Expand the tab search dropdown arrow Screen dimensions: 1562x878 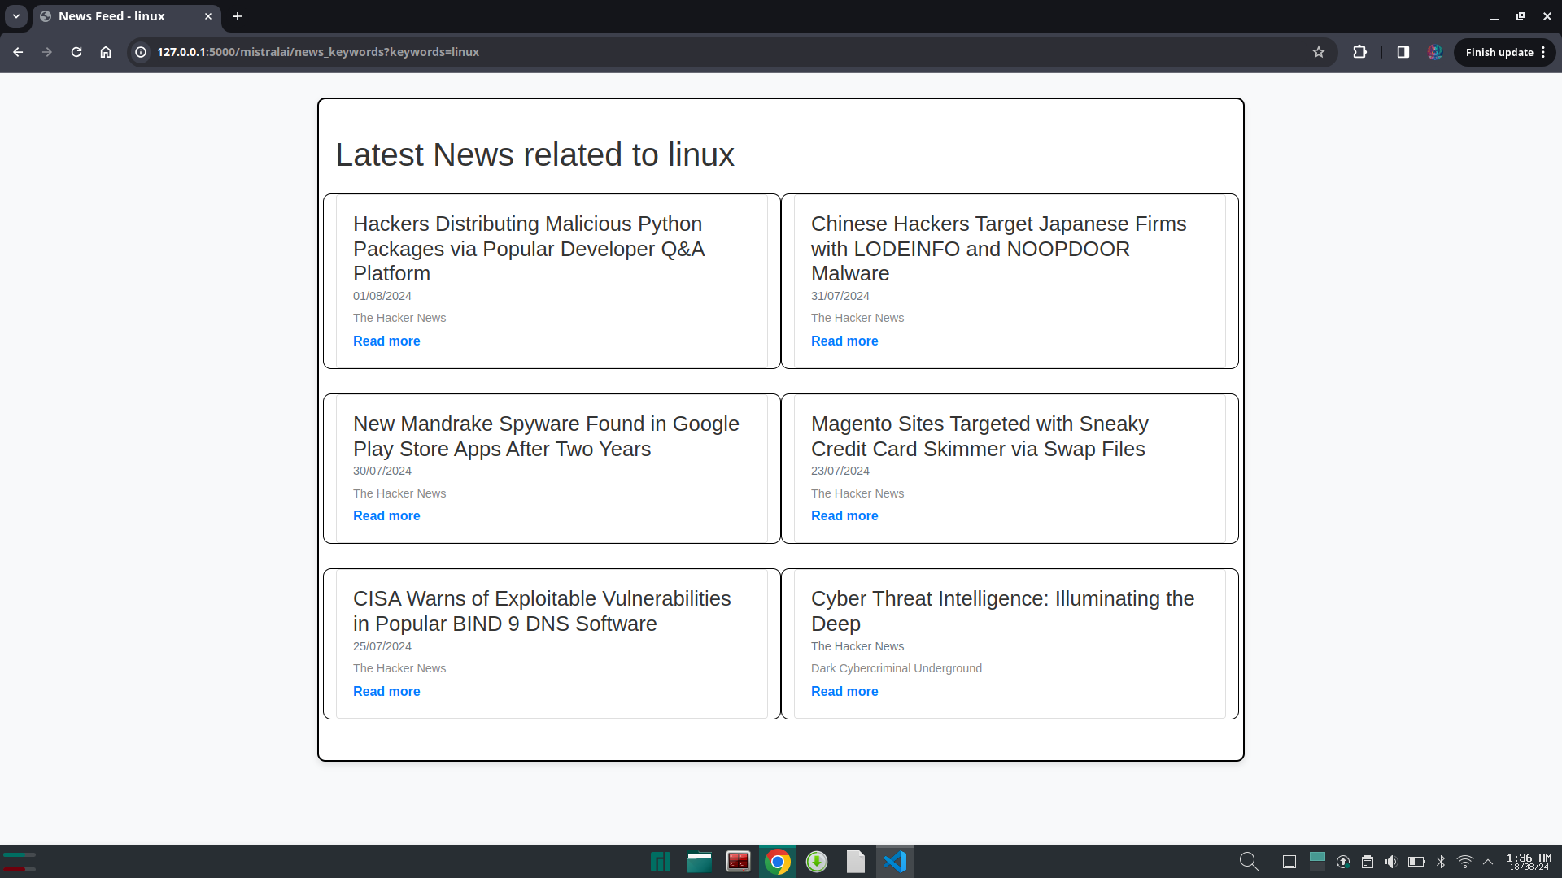tap(16, 16)
